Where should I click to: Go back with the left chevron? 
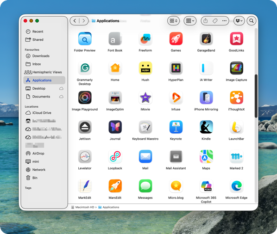tap(75, 21)
